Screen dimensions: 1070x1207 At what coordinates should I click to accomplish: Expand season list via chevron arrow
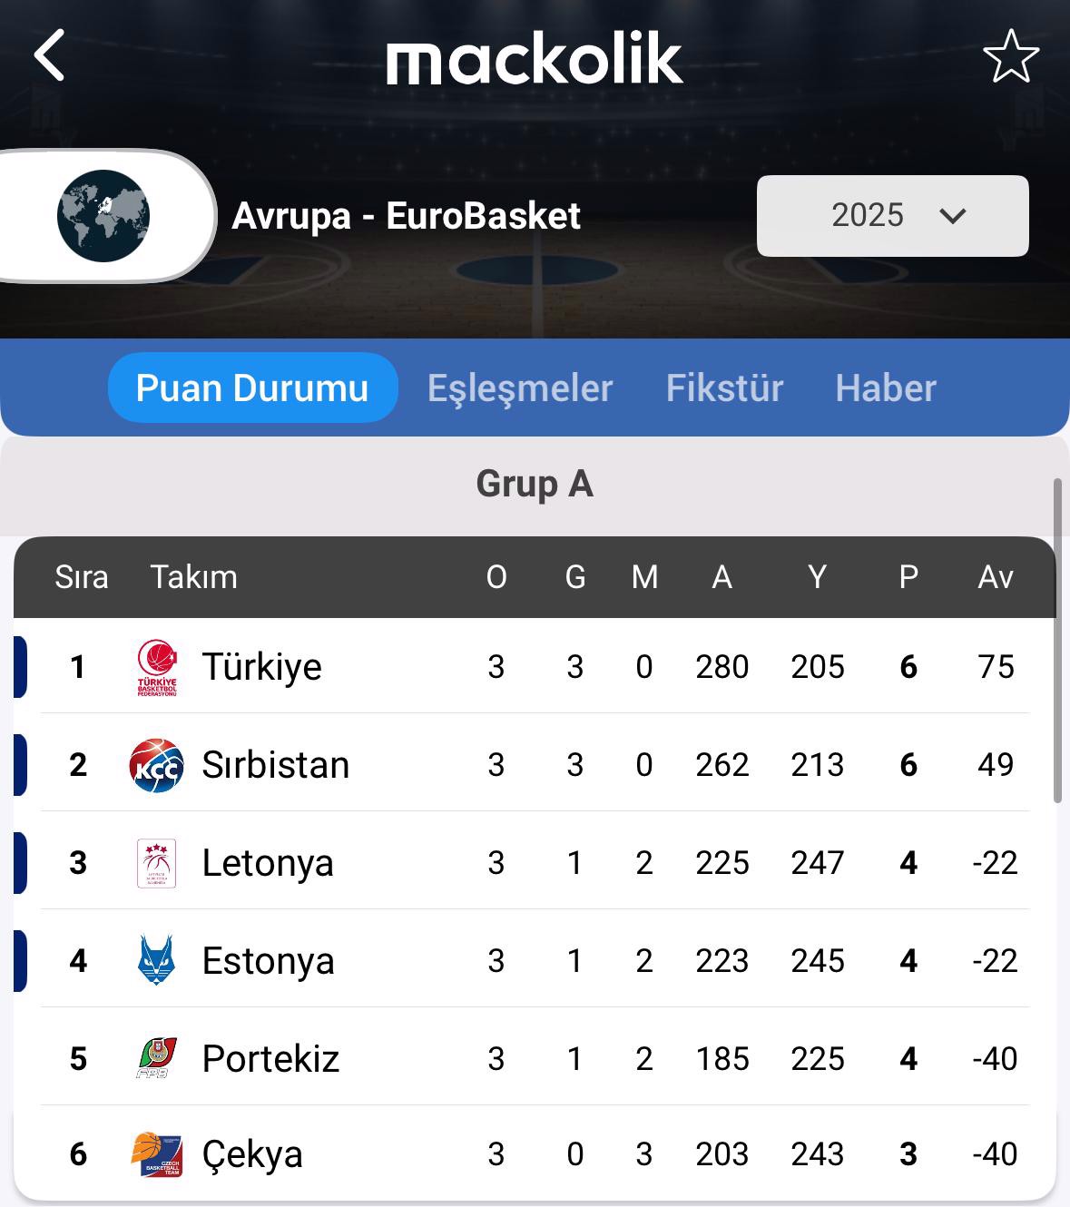(x=952, y=216)
